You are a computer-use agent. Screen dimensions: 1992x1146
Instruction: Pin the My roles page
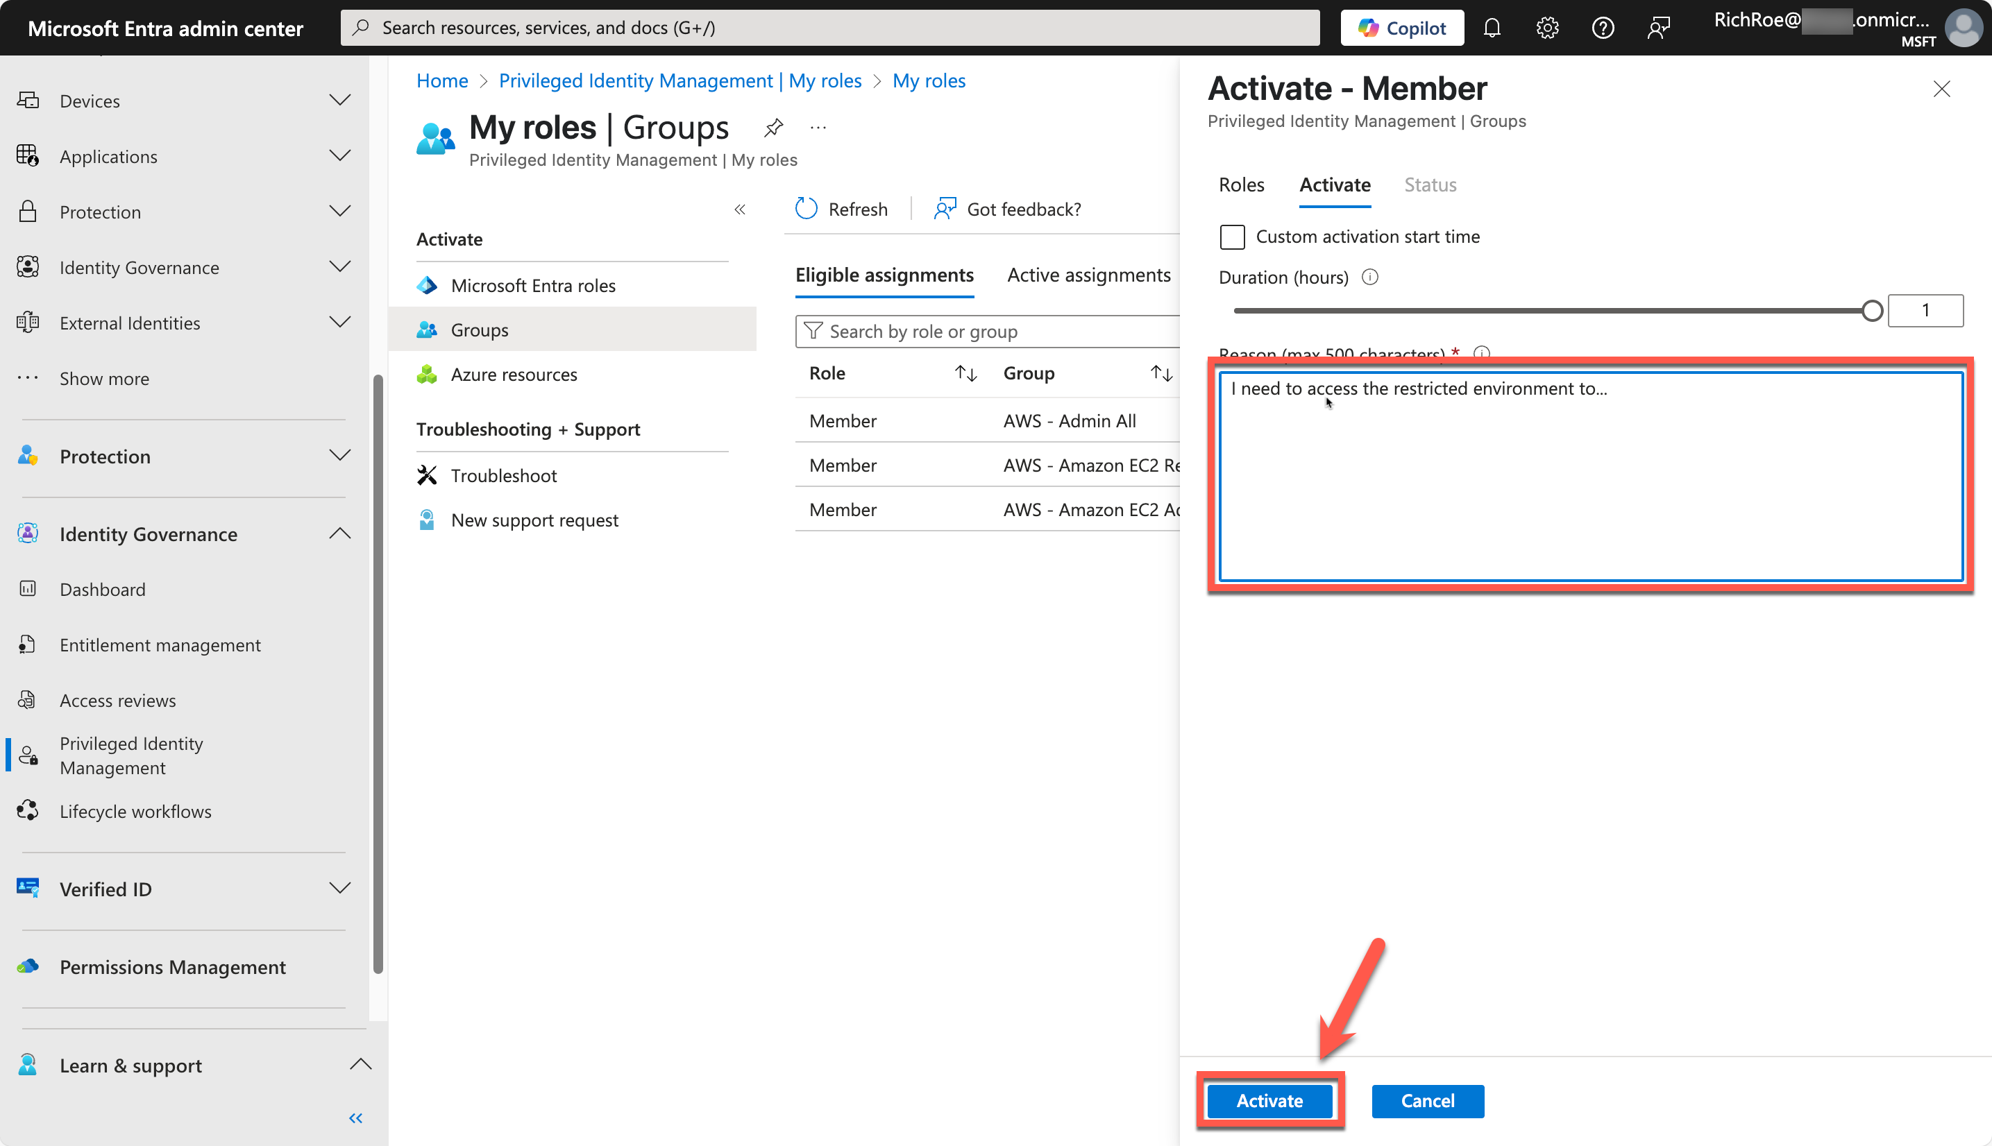773,128
